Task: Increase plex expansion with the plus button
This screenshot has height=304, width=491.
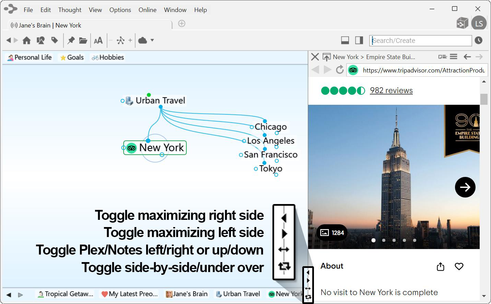Action: (130, 41)
